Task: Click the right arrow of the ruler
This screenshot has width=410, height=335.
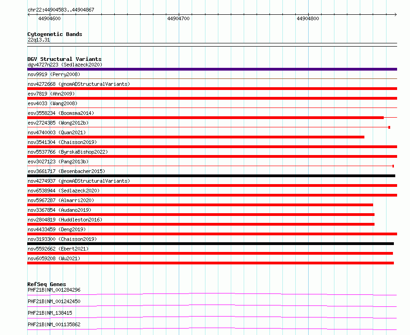Action: click(x=396, y=15)
